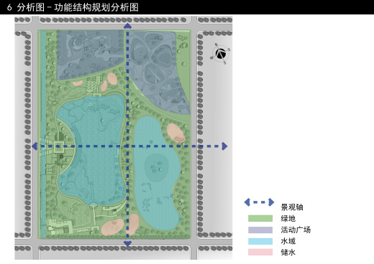Click the oval island in the east lake

pyautogui.click(x=156, y=168)
